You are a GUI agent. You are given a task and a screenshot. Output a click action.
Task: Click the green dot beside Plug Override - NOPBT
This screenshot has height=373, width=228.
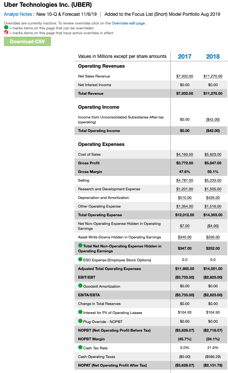81,321
